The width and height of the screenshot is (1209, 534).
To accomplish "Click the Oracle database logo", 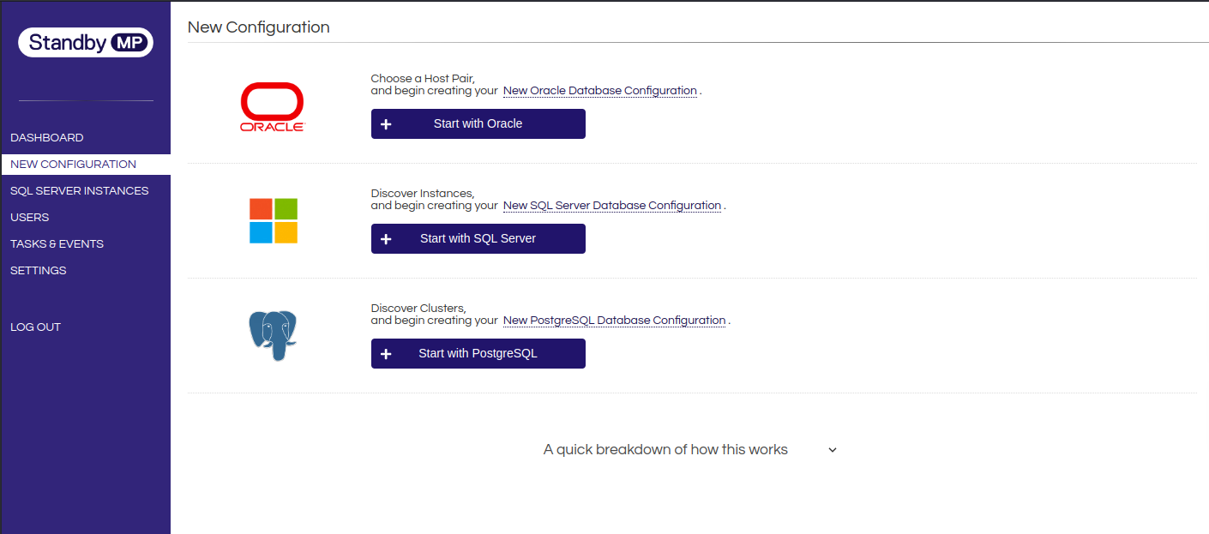I will [272, 105].
